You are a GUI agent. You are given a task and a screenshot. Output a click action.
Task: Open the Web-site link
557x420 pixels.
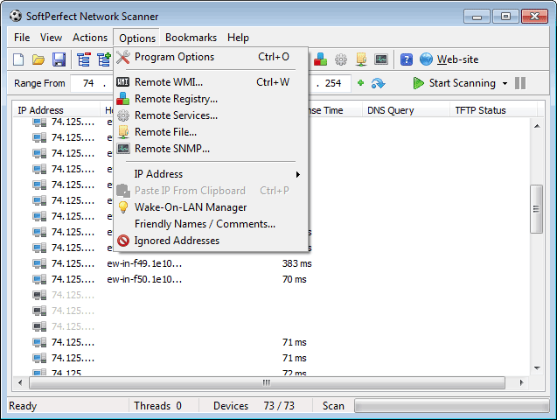(x=457, y=59)
